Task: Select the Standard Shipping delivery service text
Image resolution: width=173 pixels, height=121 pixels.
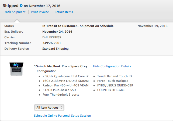Action: pos(56,49)
